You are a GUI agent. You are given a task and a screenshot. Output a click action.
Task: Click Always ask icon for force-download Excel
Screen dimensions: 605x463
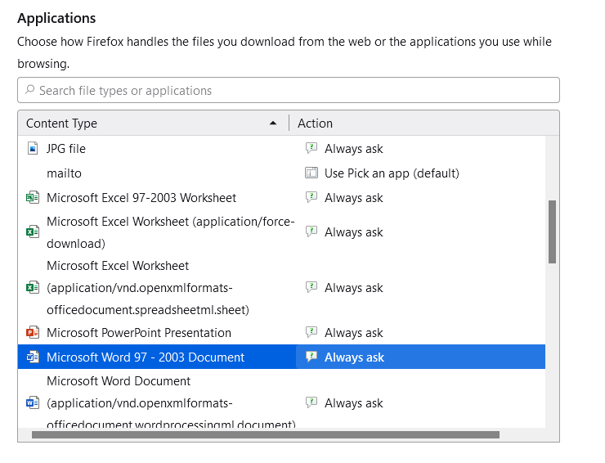tap(311, 231)
